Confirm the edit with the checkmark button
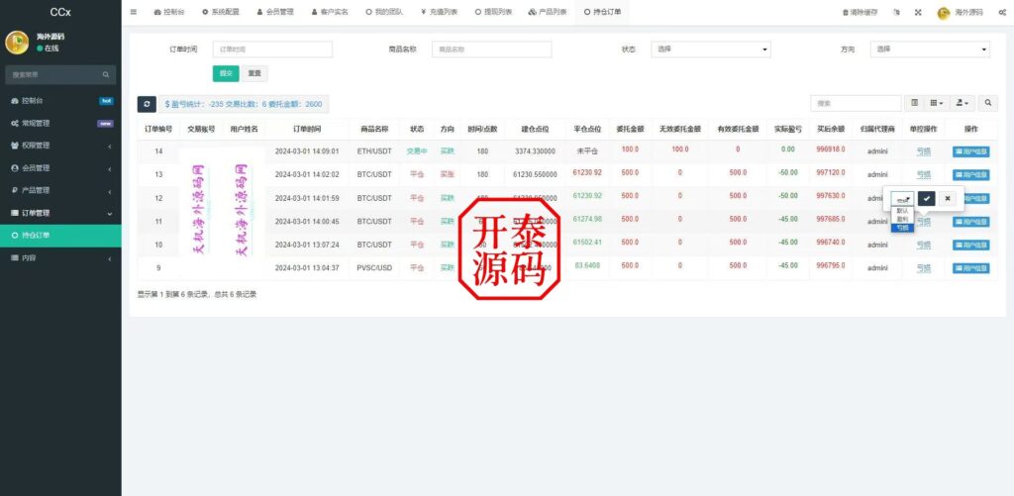 pos(926,199)
